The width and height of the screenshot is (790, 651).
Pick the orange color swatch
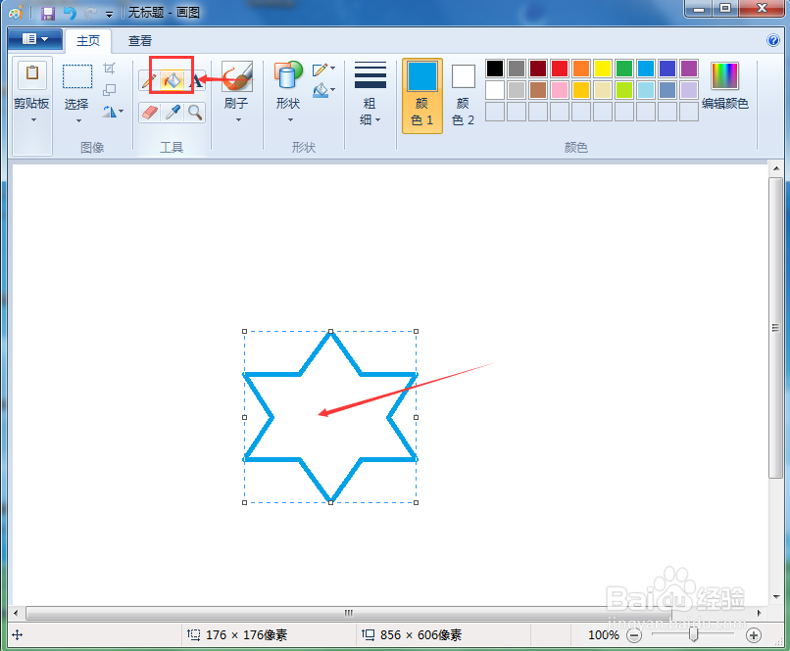click(581, 69)
